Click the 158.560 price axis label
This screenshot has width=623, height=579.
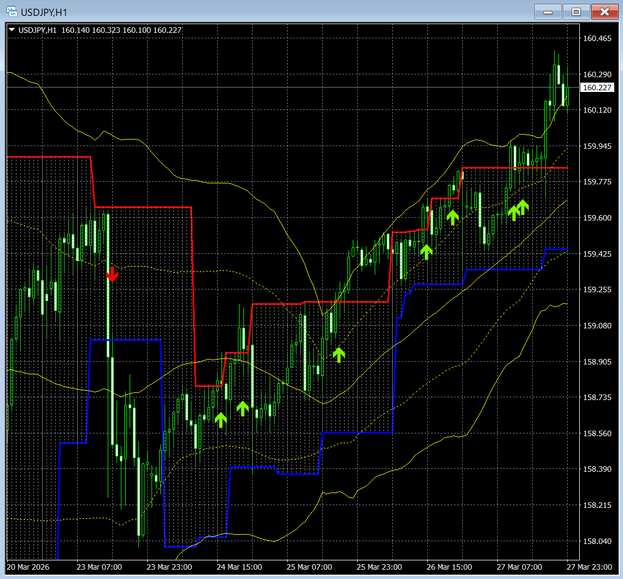click(597, 433)
